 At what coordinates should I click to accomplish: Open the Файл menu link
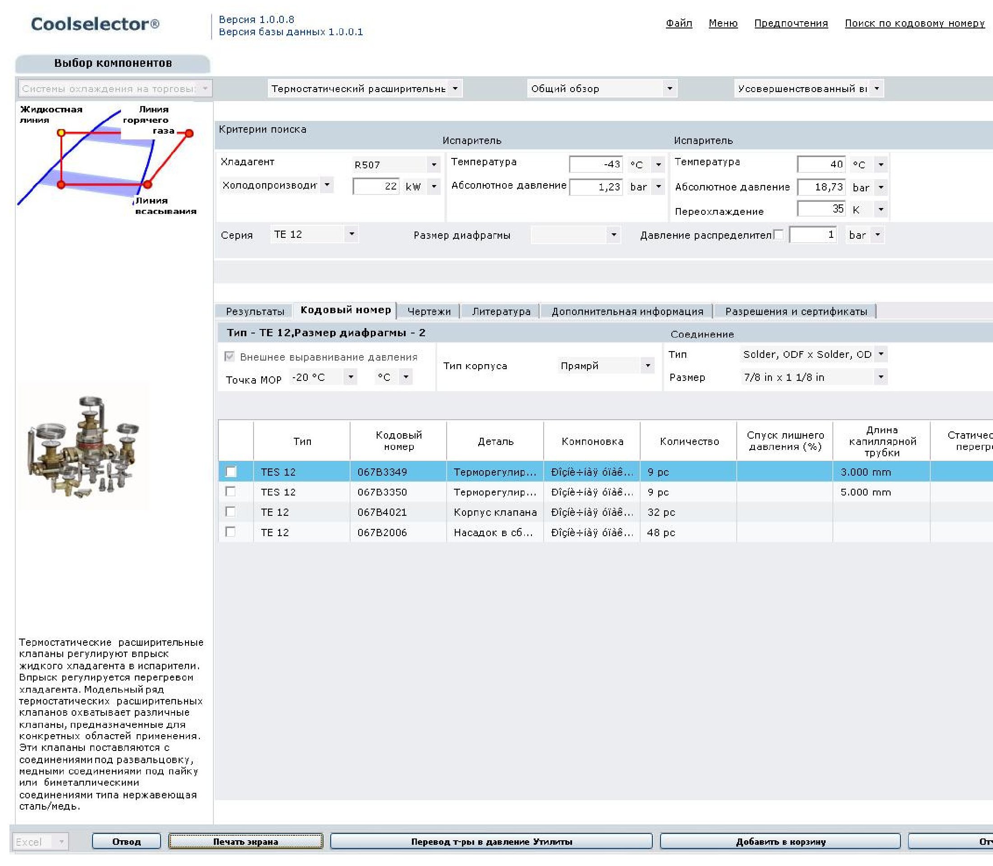679,23
